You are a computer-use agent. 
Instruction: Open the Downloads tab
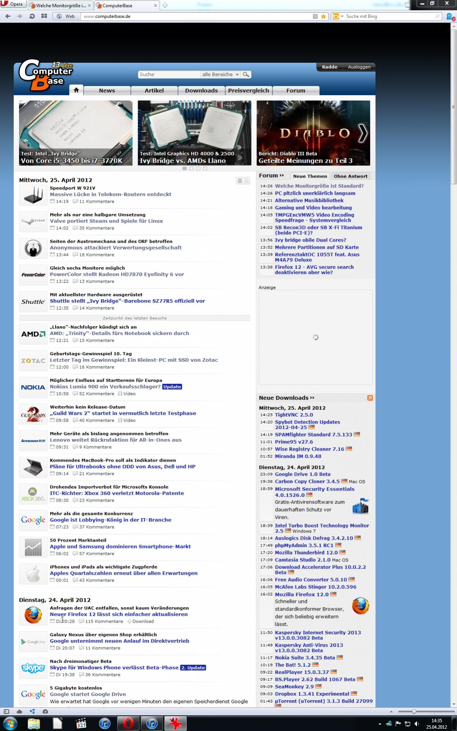201,90
